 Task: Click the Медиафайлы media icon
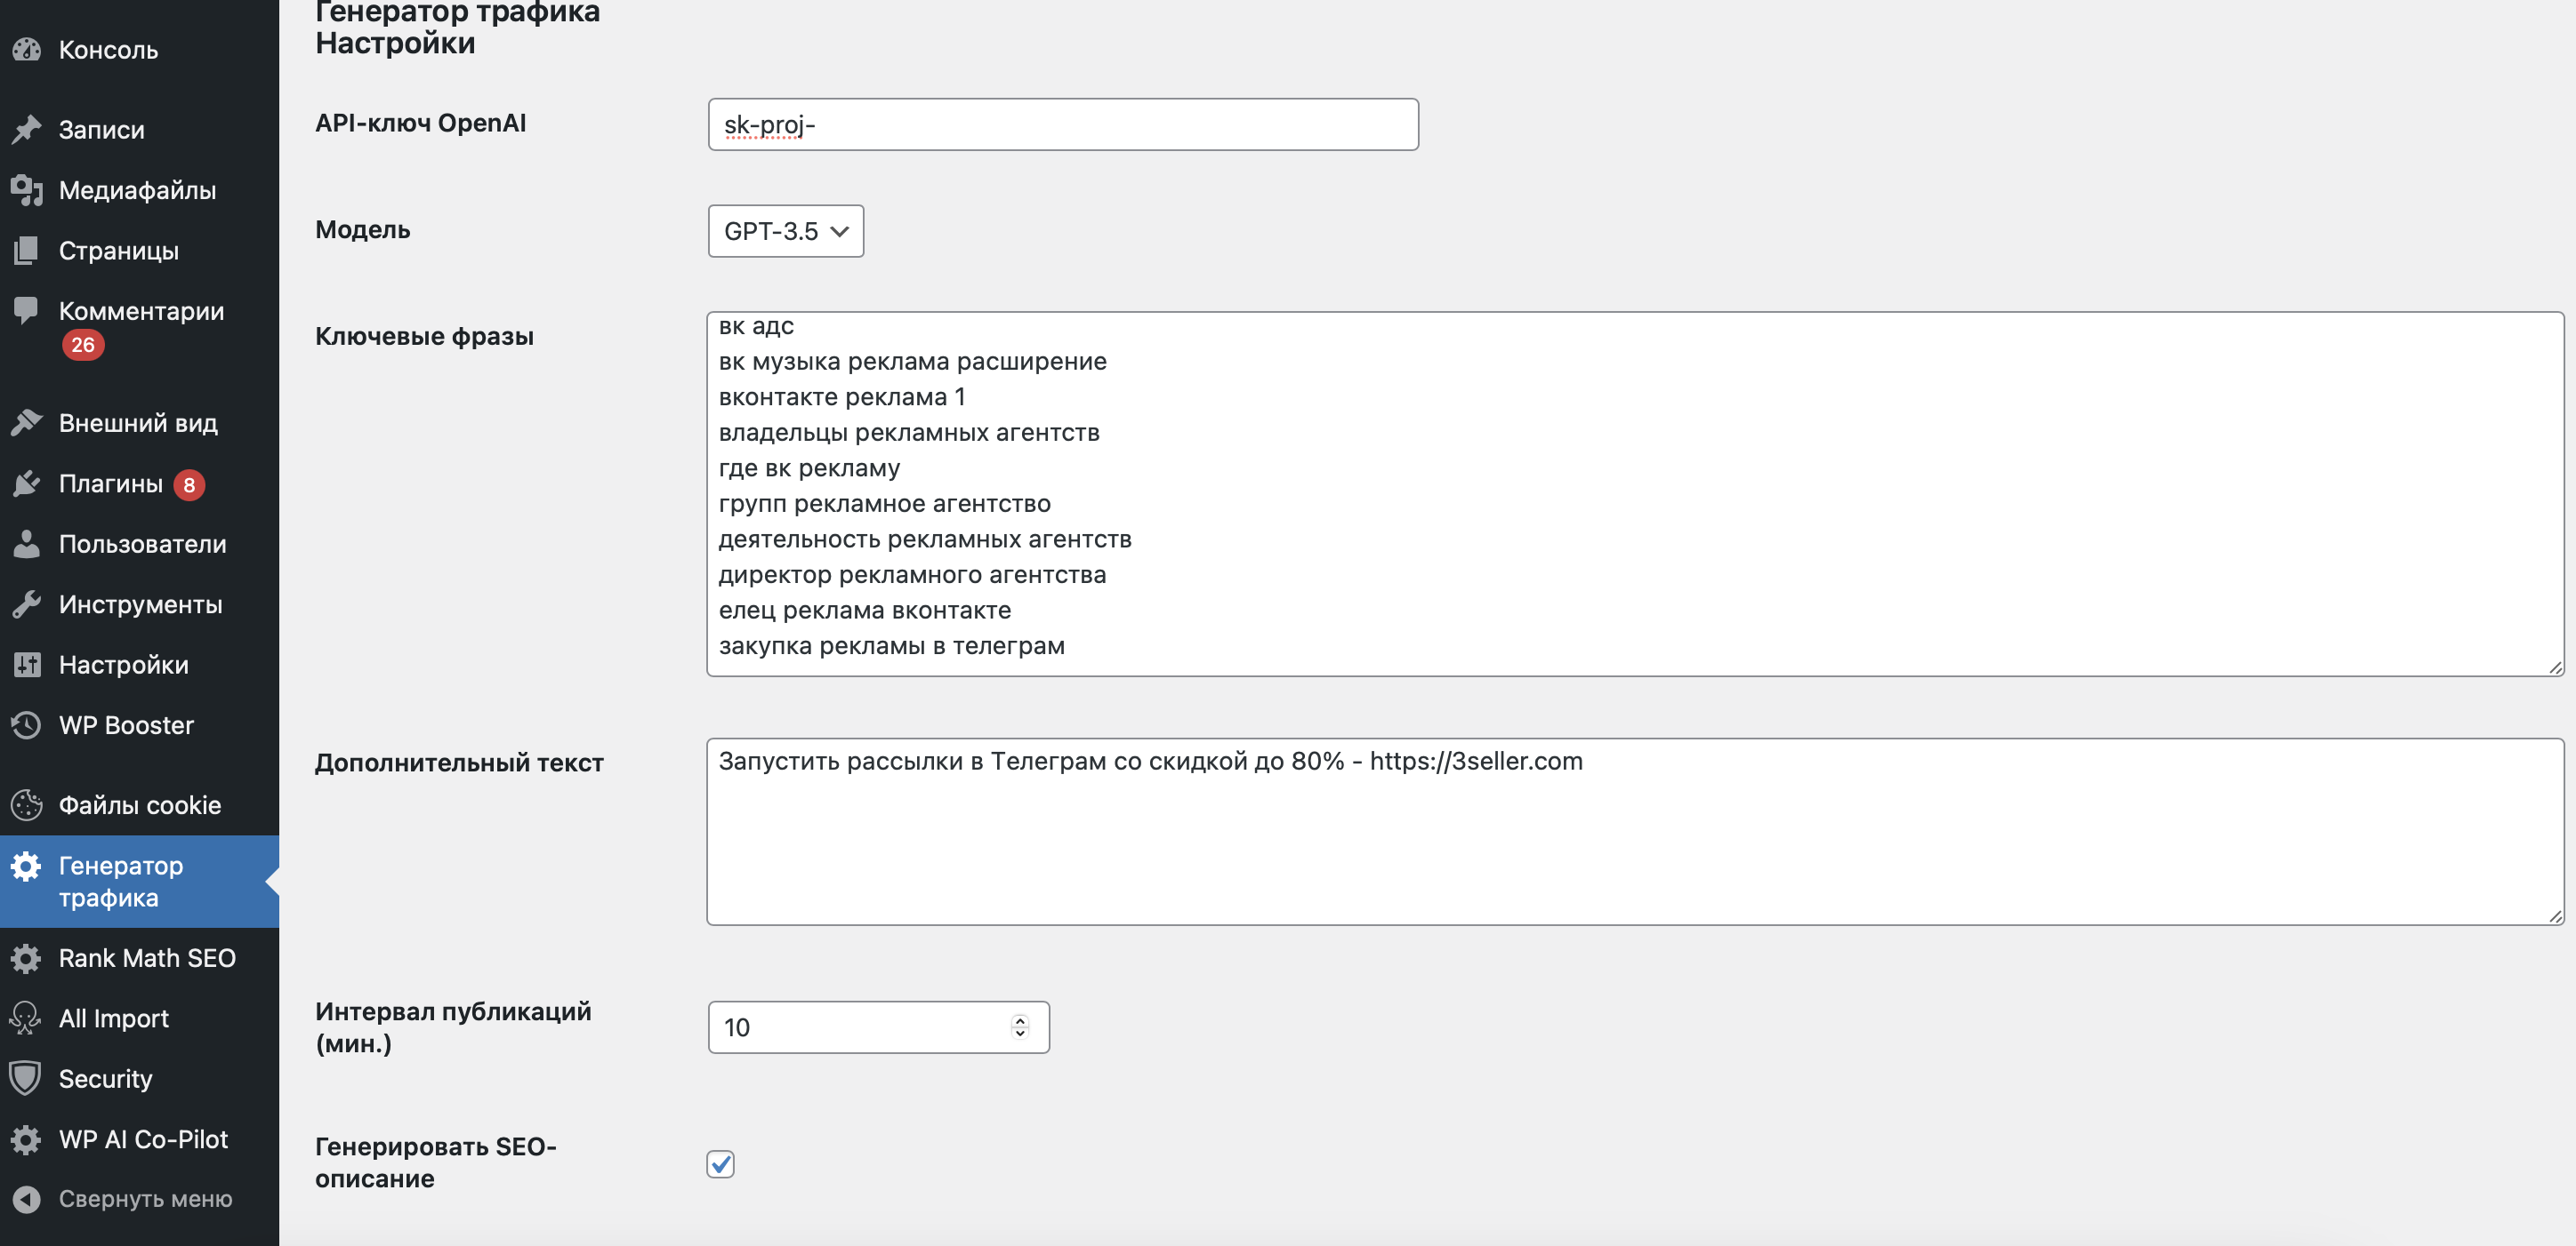27,190
